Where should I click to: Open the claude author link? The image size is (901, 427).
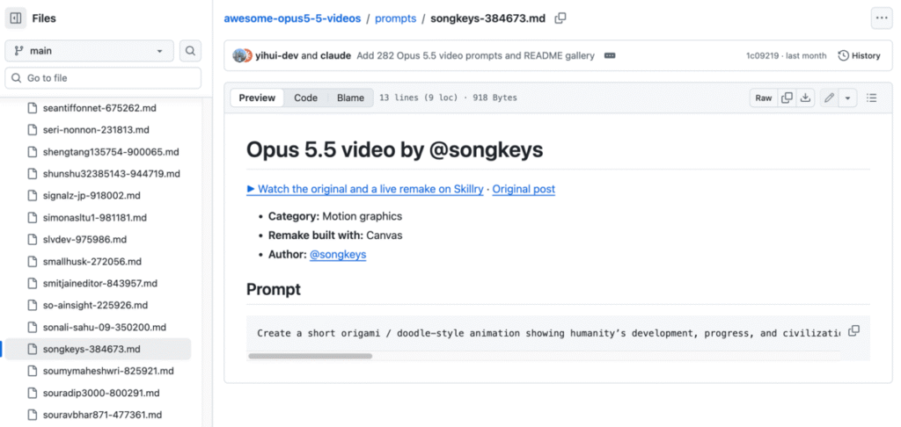[335, 55]
